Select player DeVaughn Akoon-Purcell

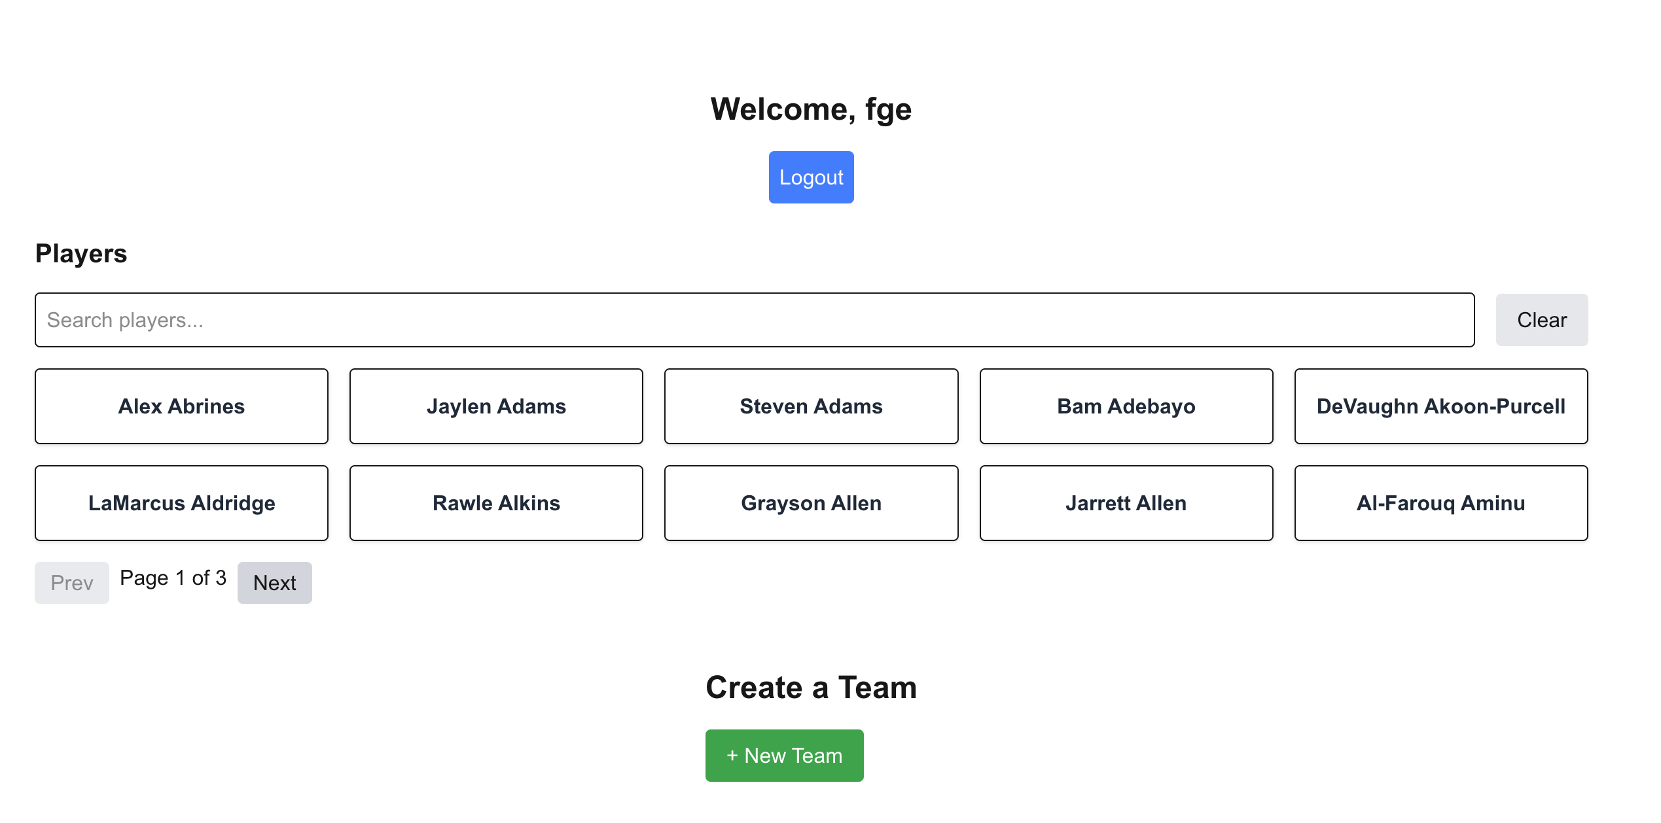point(1440,406)
